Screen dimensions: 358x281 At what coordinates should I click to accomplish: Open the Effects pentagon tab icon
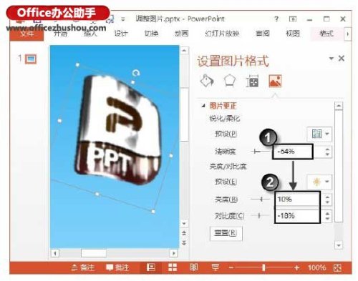pos(230,81)
